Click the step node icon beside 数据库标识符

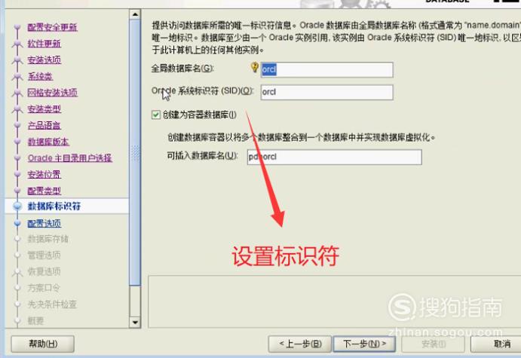coord(17,207)
